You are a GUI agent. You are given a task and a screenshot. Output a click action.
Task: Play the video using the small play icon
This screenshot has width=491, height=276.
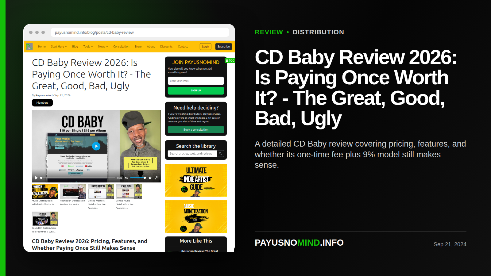click(36, 178)
